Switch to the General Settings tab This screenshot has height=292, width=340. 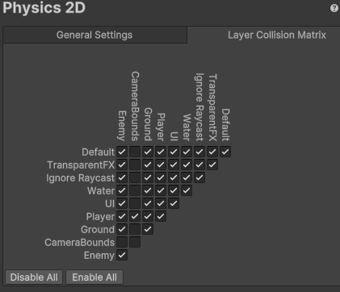point(94,35)
